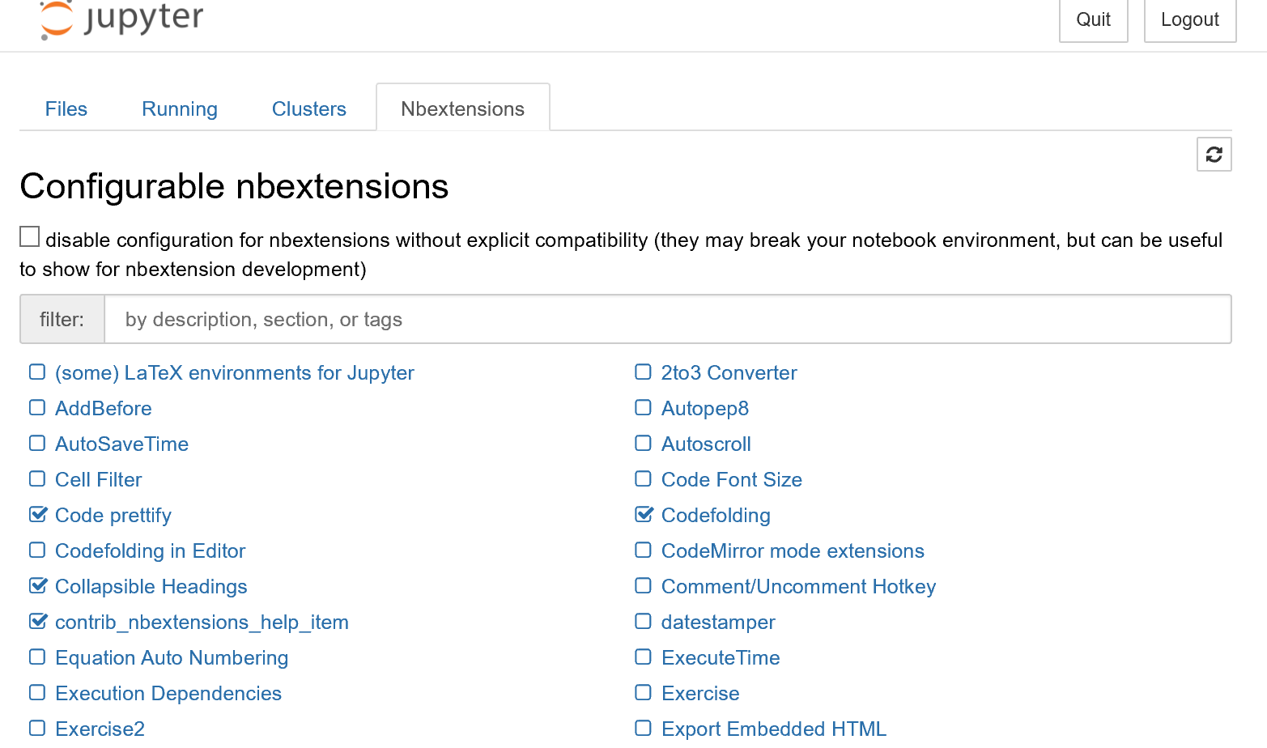Click the Quit button

tap(1093, 19)
